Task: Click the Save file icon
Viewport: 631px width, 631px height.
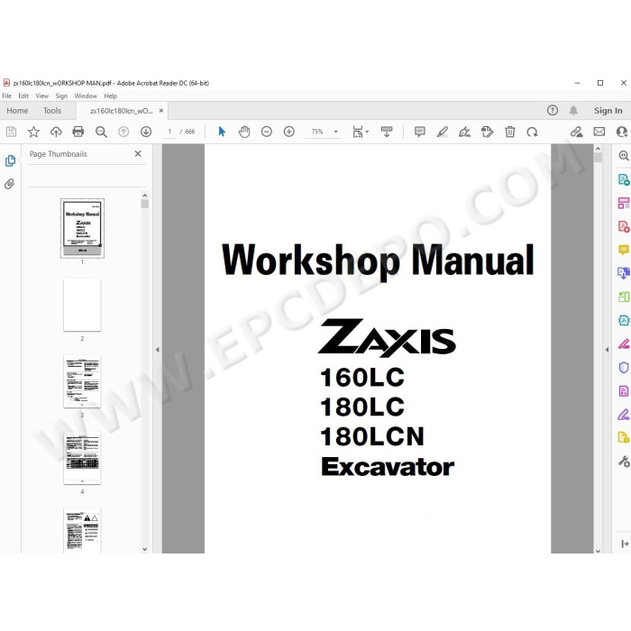Action: (x=11, y=132)
